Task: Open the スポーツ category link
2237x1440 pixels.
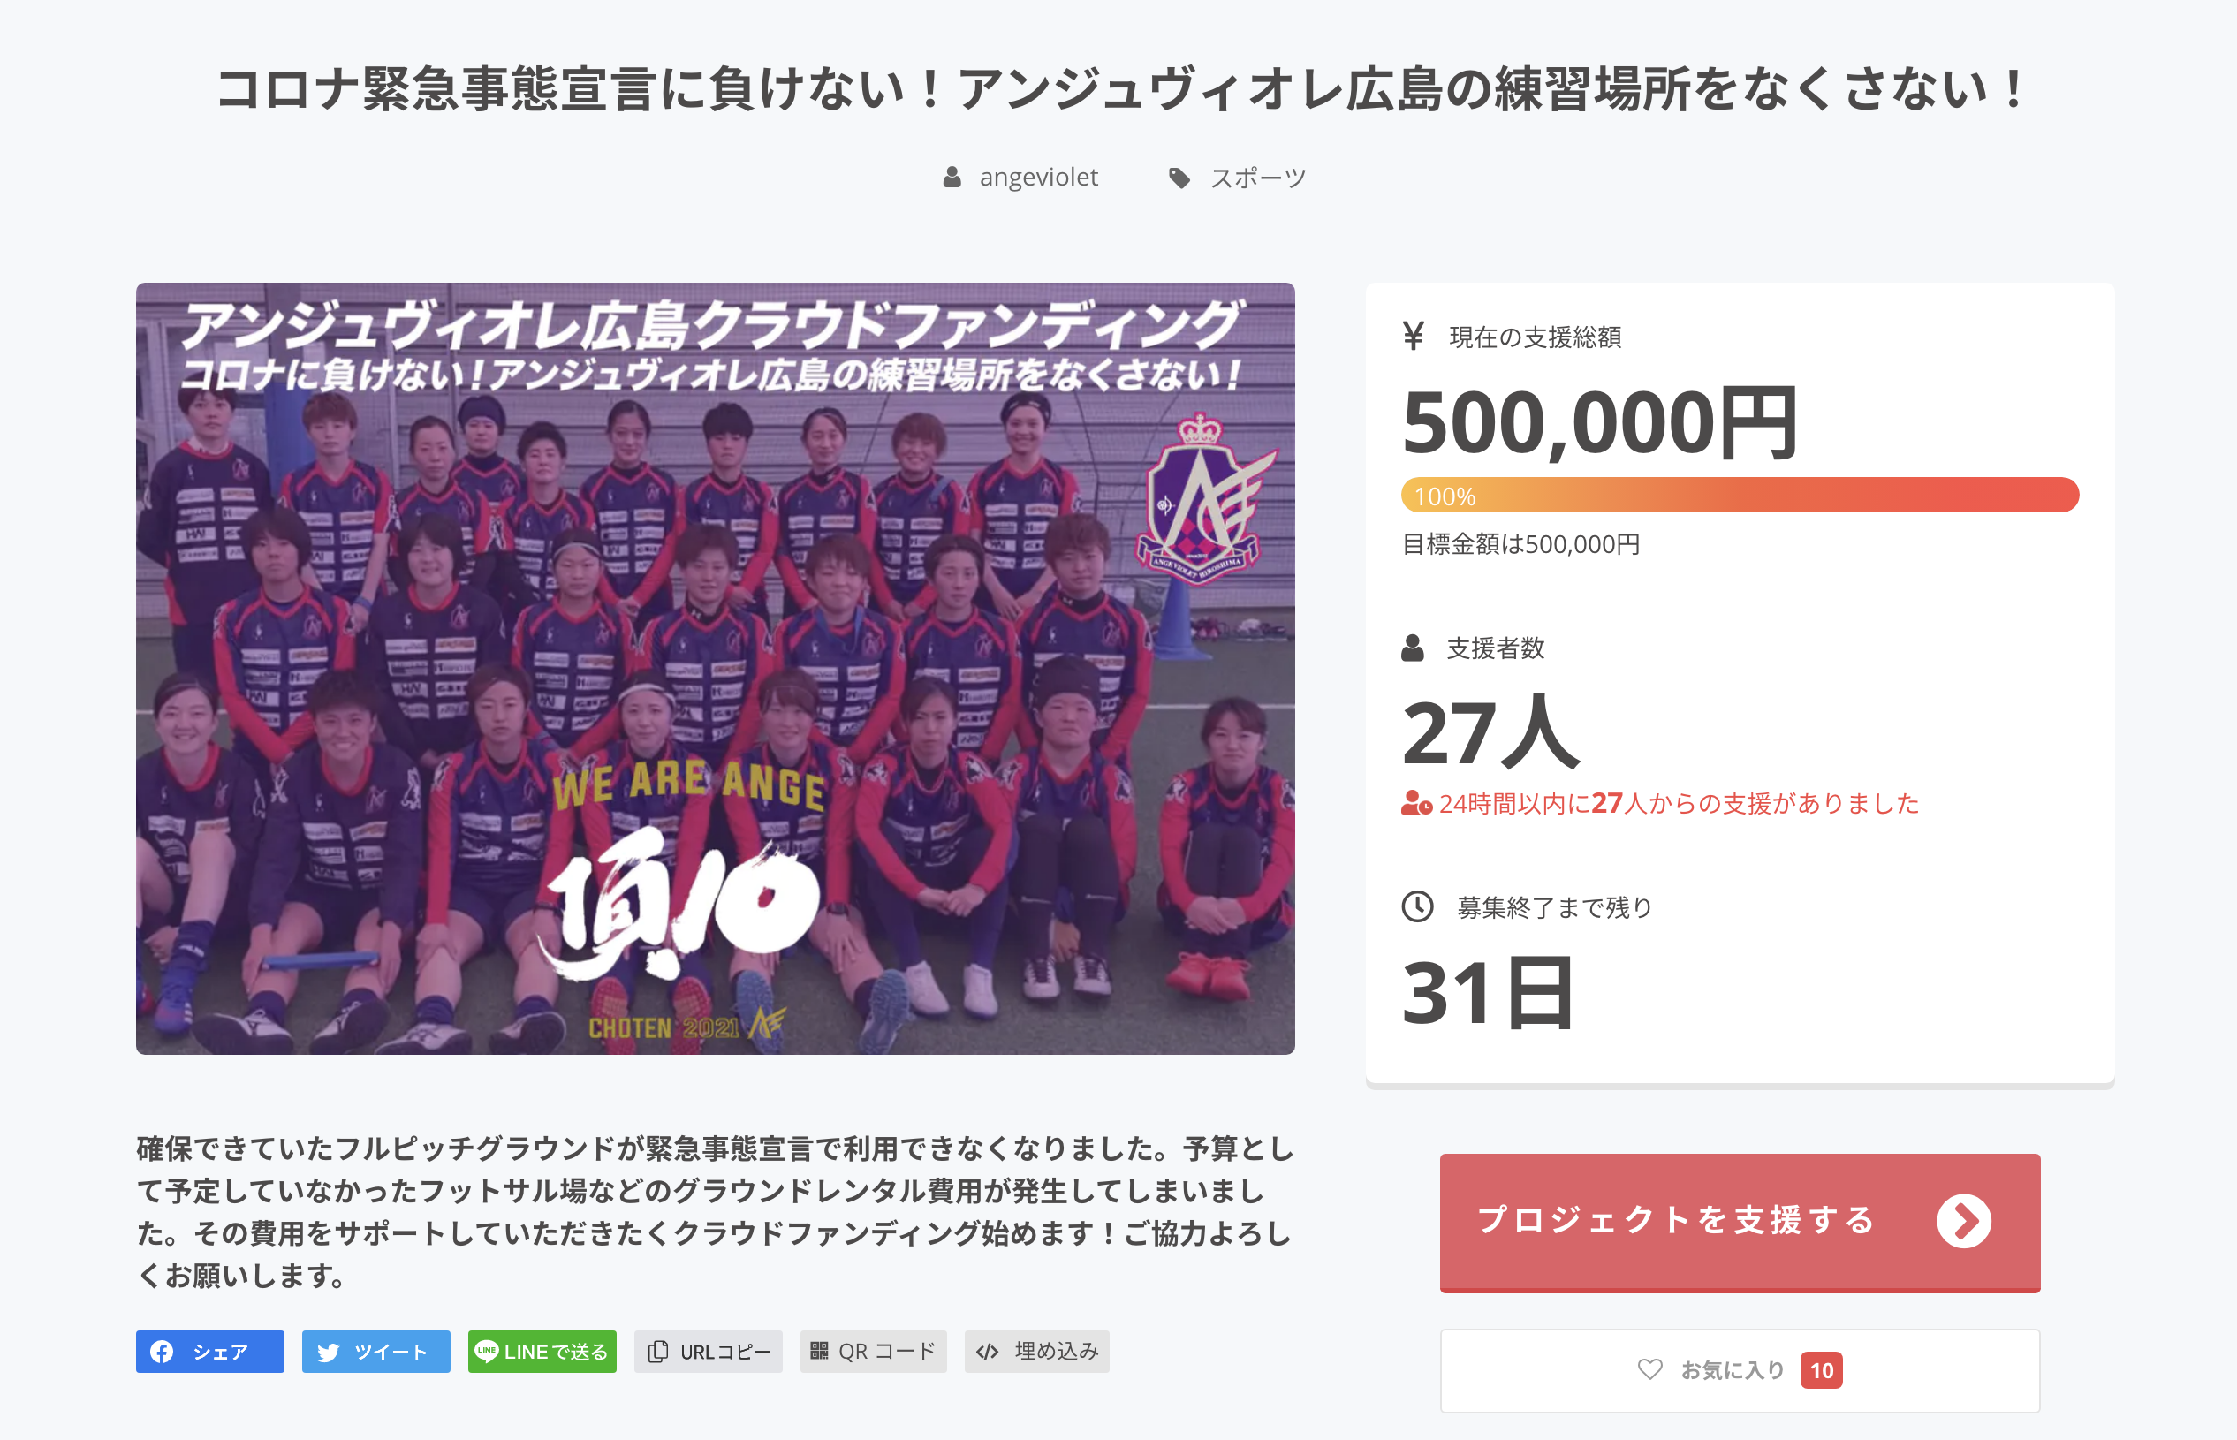Action: click(1258, 178)
